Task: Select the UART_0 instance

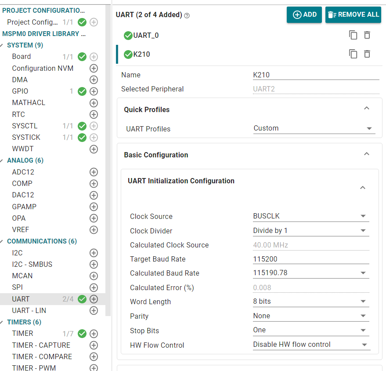Action: pos(146,36)
